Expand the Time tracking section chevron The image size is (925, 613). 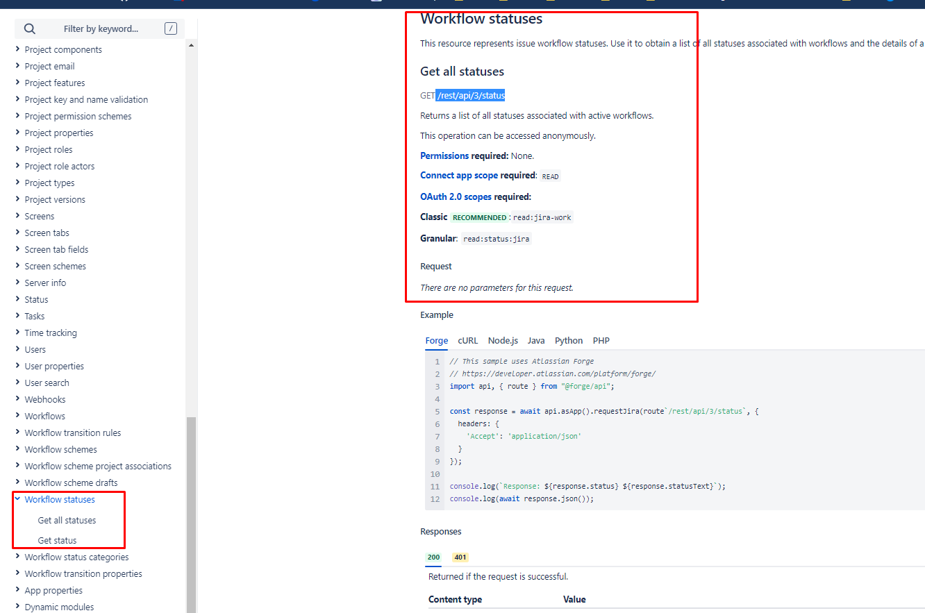tap(17, 333)
